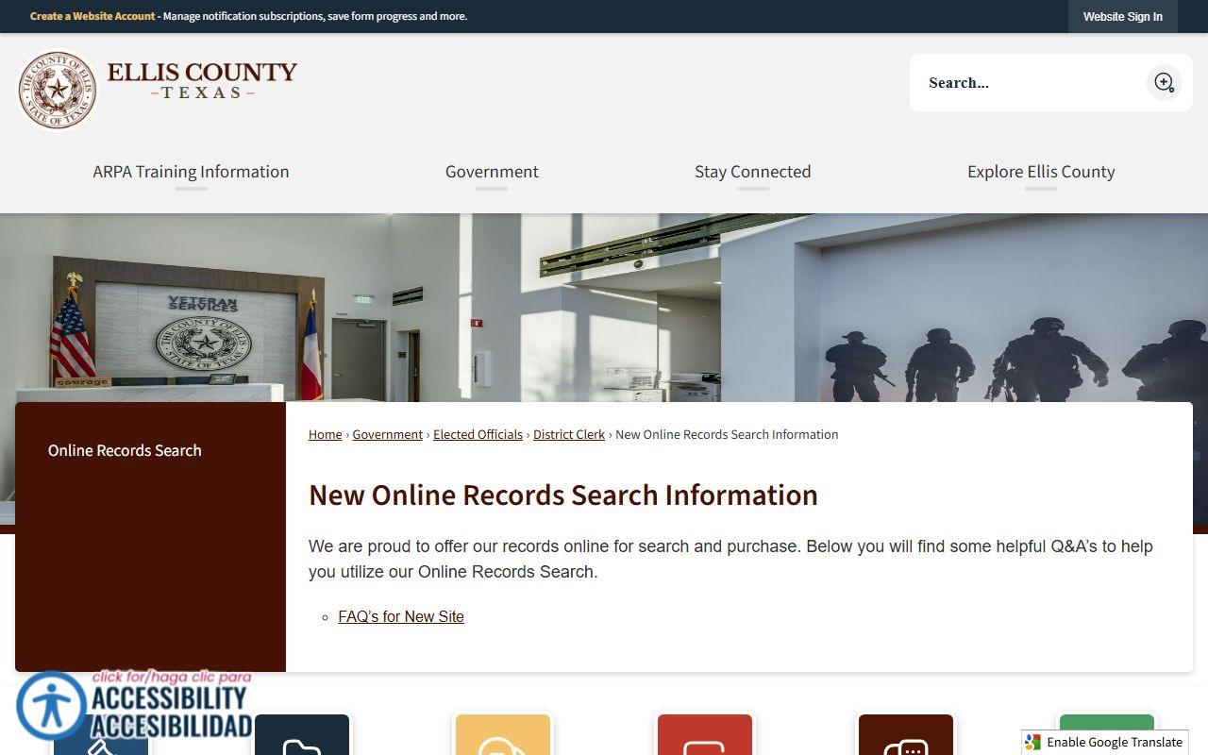Open FAQ's for New Site link
Screen dimensions: 1208x755
pos(401,616)
